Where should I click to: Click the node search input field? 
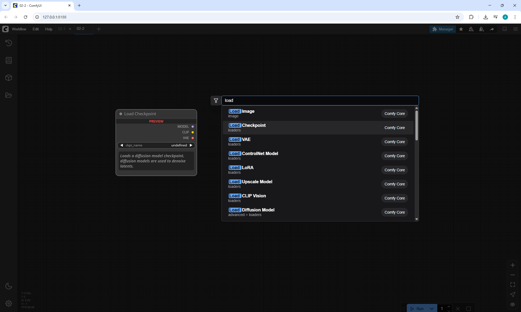click(x=320, y=101)
